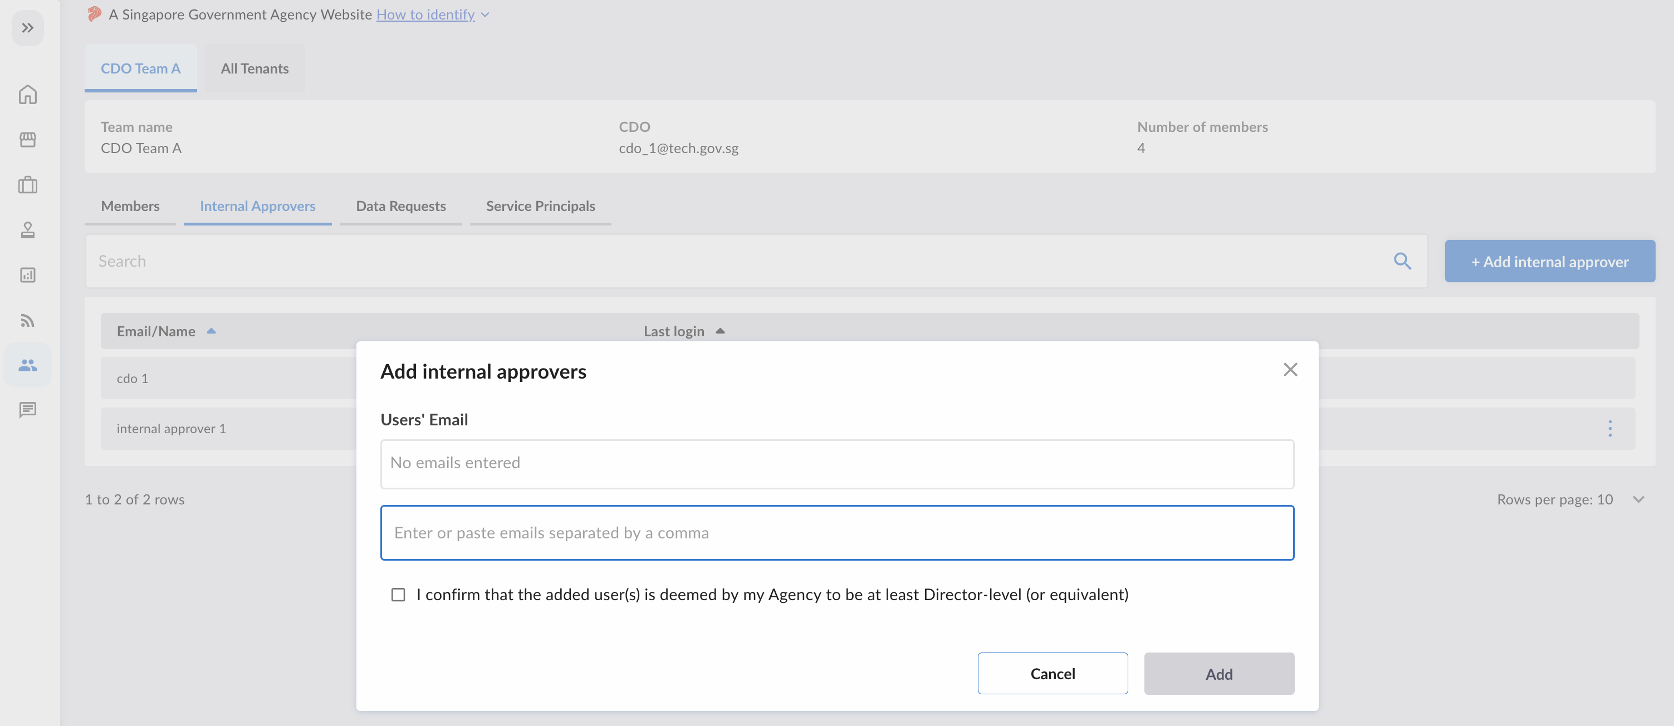Focus the enter or paste emails field
Image resolution: width=1674 pixels, height=726 pixels.
(837, 533)
